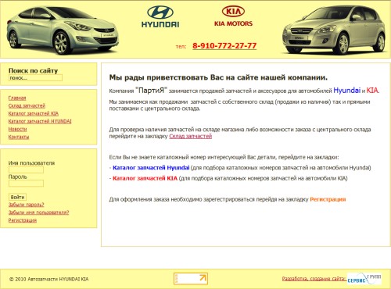Click the KIA Motors logo
The width and height of the screenshot is (391, 289).
point(233,16)
